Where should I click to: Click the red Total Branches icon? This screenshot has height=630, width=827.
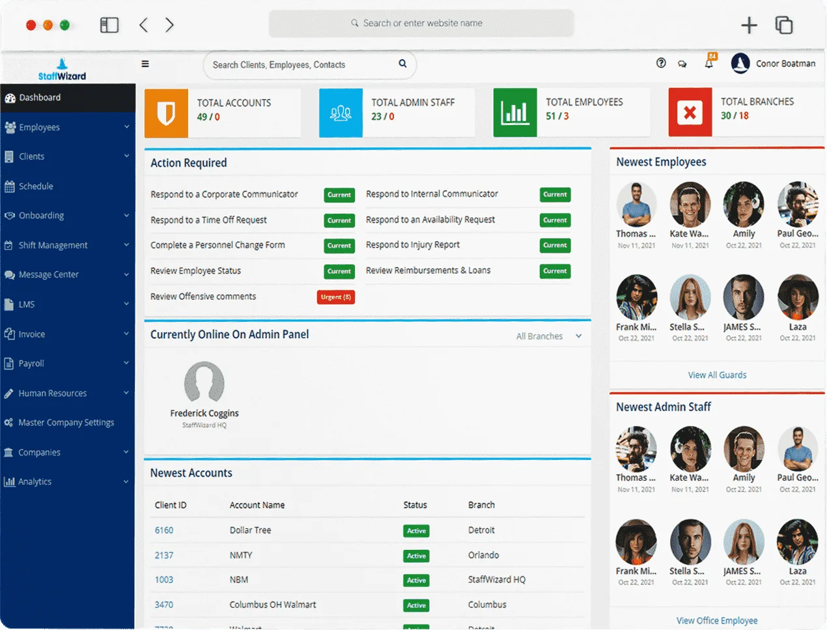tap(690, 111)
